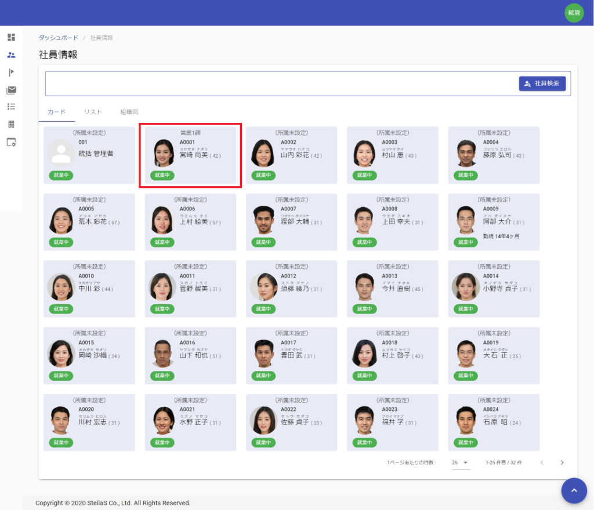The image size is (594, 510).
Task: Switch to the リスト tab
Action: (x=93, y=112)
